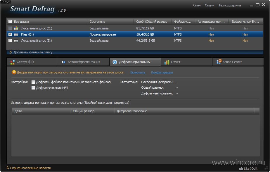
Task: Click the '81,7/119 GB' size cell
Action: tap(145, 28)
